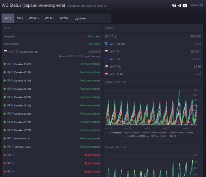Toggle the RU6 legend entry

[x=171, y=133]
